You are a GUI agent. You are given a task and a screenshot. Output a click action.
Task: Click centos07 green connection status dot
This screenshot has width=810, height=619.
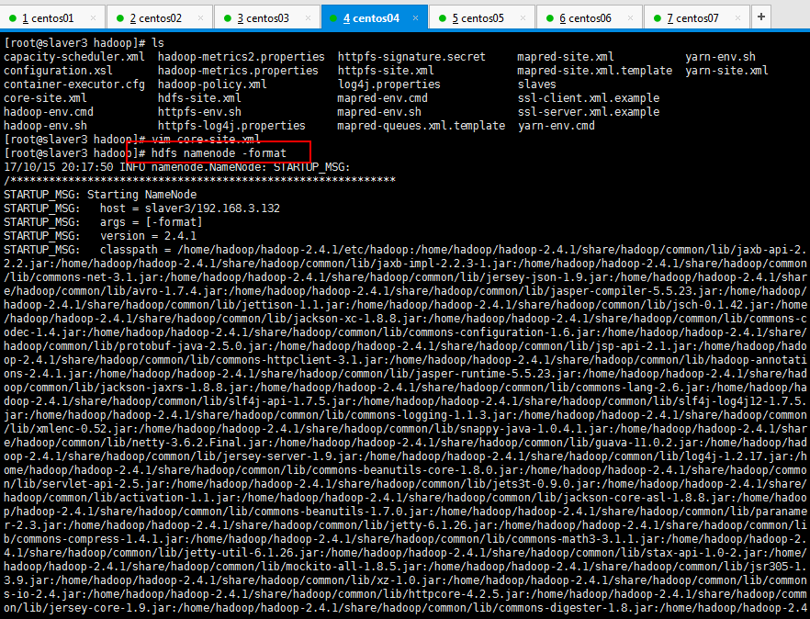click(658, 18)
